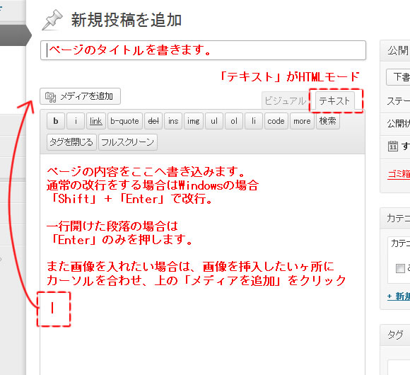Click the post title input field
The width and height of the screenshot is (410, 375).
point(203,50)
